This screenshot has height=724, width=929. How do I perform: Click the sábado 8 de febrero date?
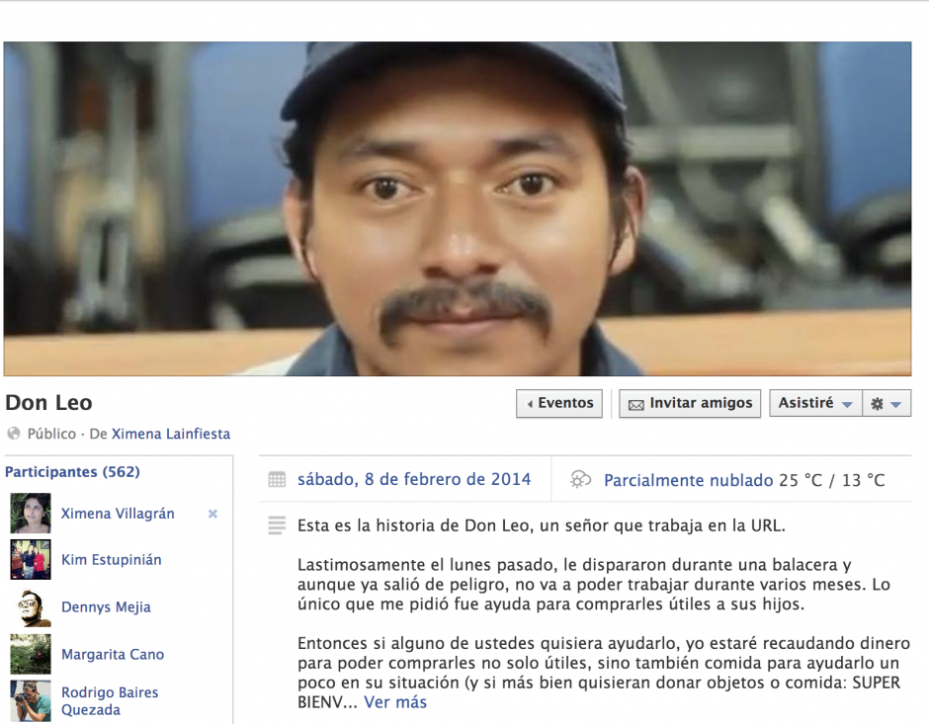[416, 478]
